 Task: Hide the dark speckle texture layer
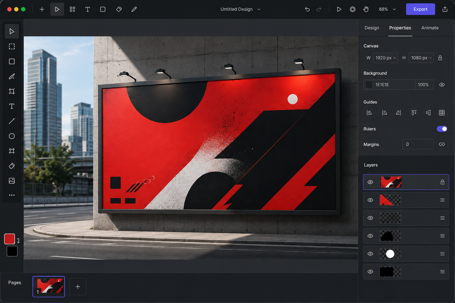tap(370, 218)
